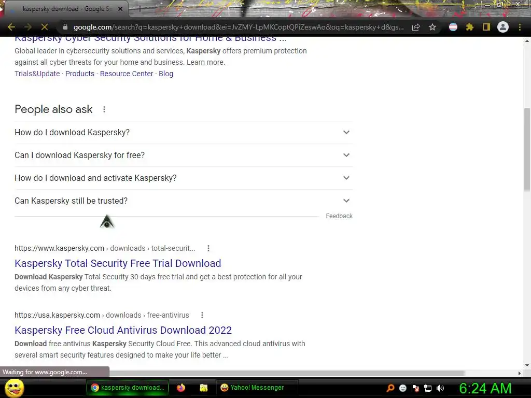Open the Trials&Update sitelink
The height and width of the screenshot is (398, 531).
(37, 74)
